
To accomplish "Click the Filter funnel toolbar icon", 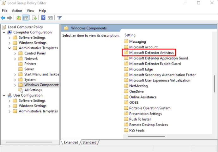I will [59, 18].
